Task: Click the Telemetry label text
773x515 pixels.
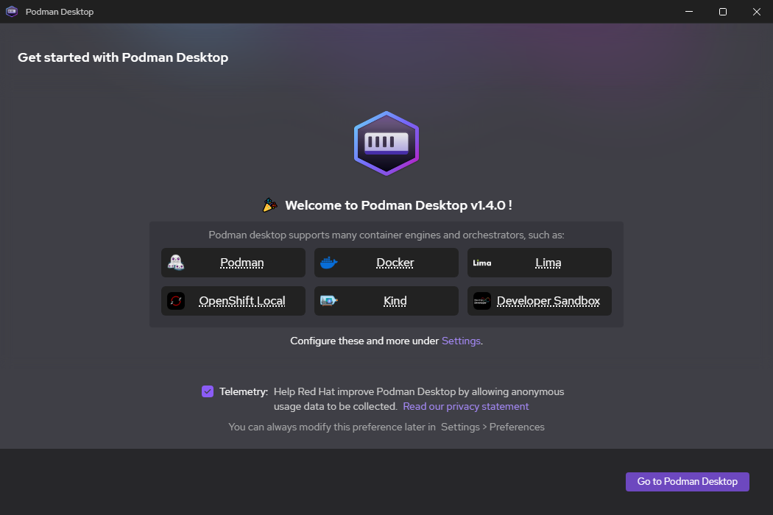Action: (244, 392)
